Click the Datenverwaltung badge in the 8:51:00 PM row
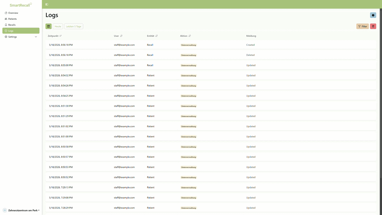 pyautogui.click(x=189, y=137)
